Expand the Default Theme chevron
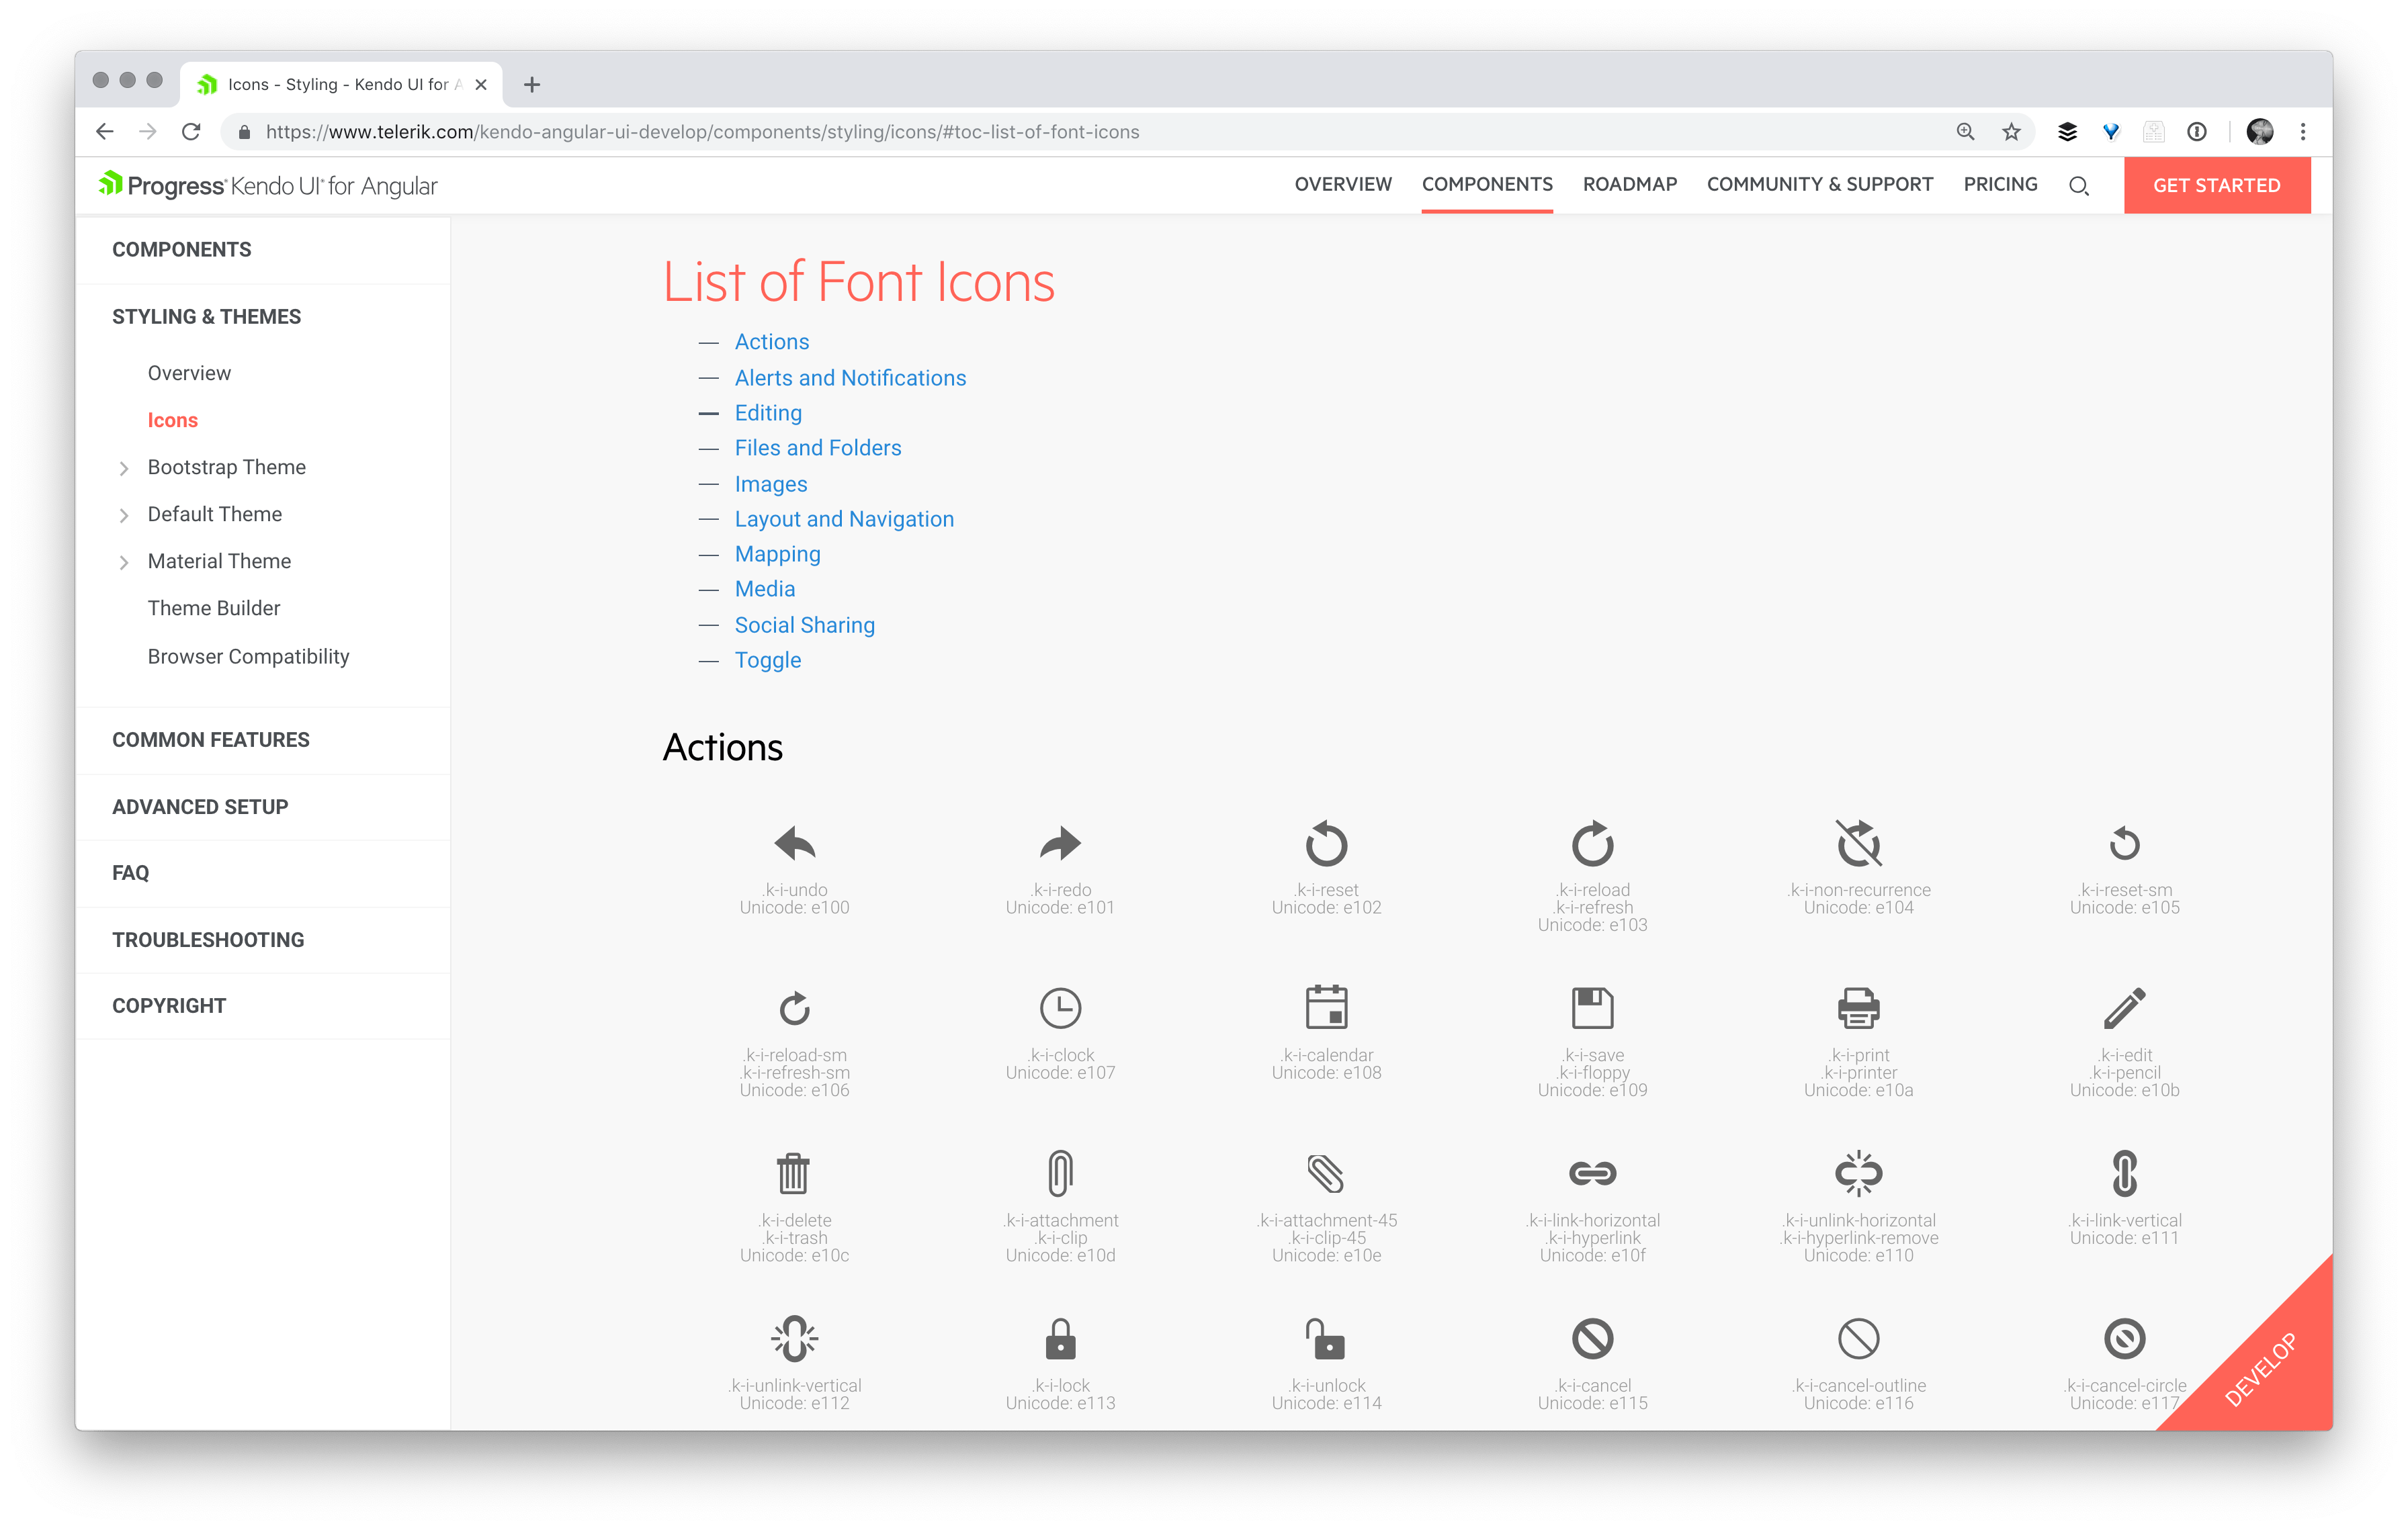 pyautogui.click(x=124, y=514)
